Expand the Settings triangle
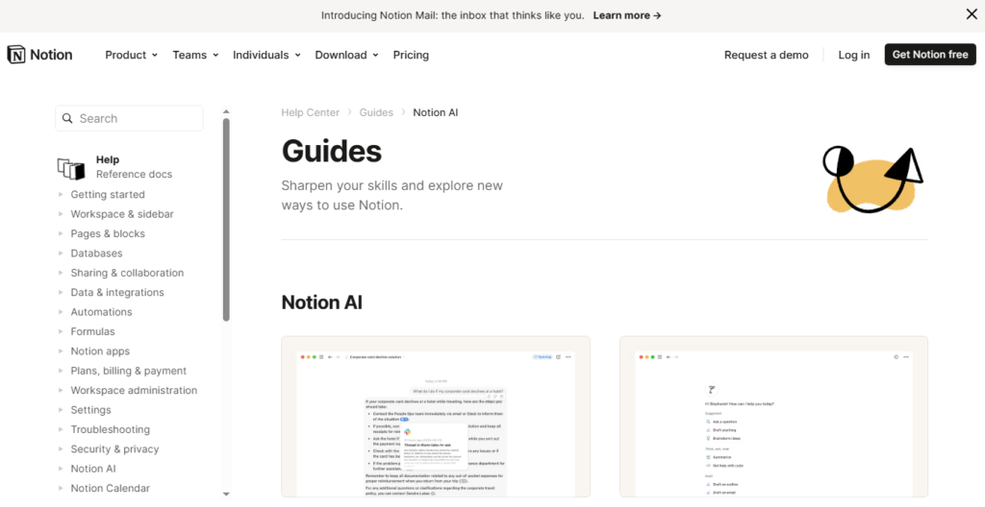The width and height of the screenshot is (985, 507). tap(61, 410)
